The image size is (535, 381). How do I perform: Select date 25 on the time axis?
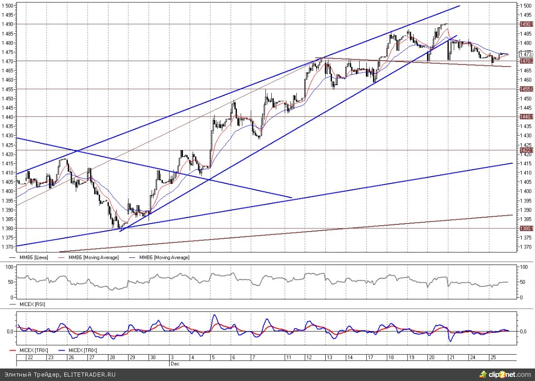click(x=492, y=358)
